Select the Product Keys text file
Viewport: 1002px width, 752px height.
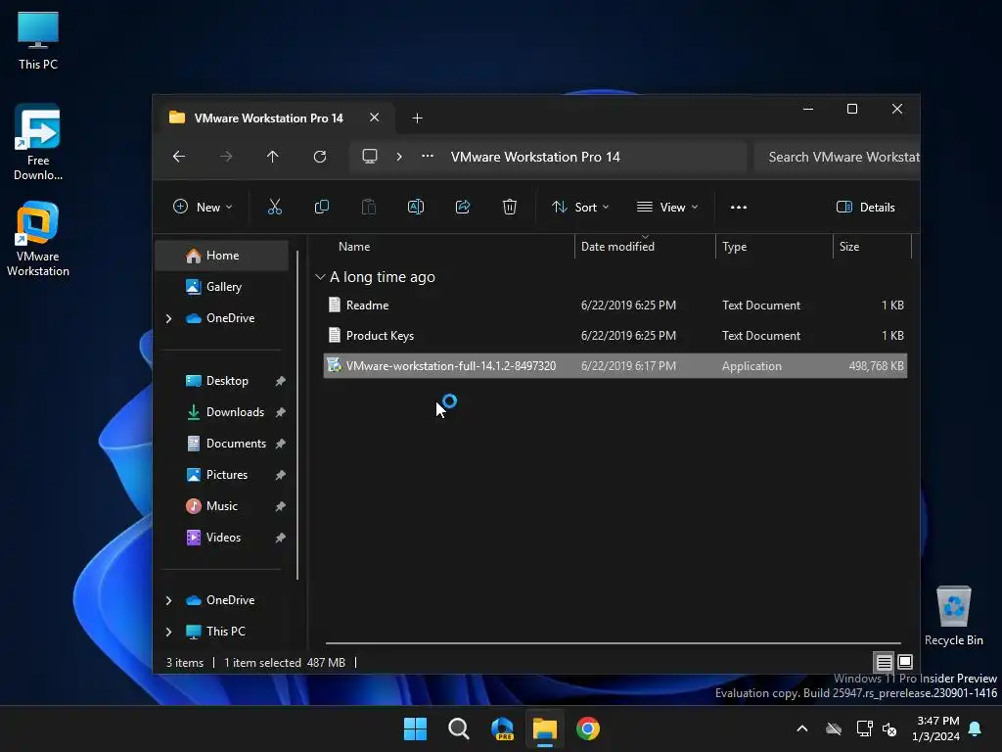point(615,336)
